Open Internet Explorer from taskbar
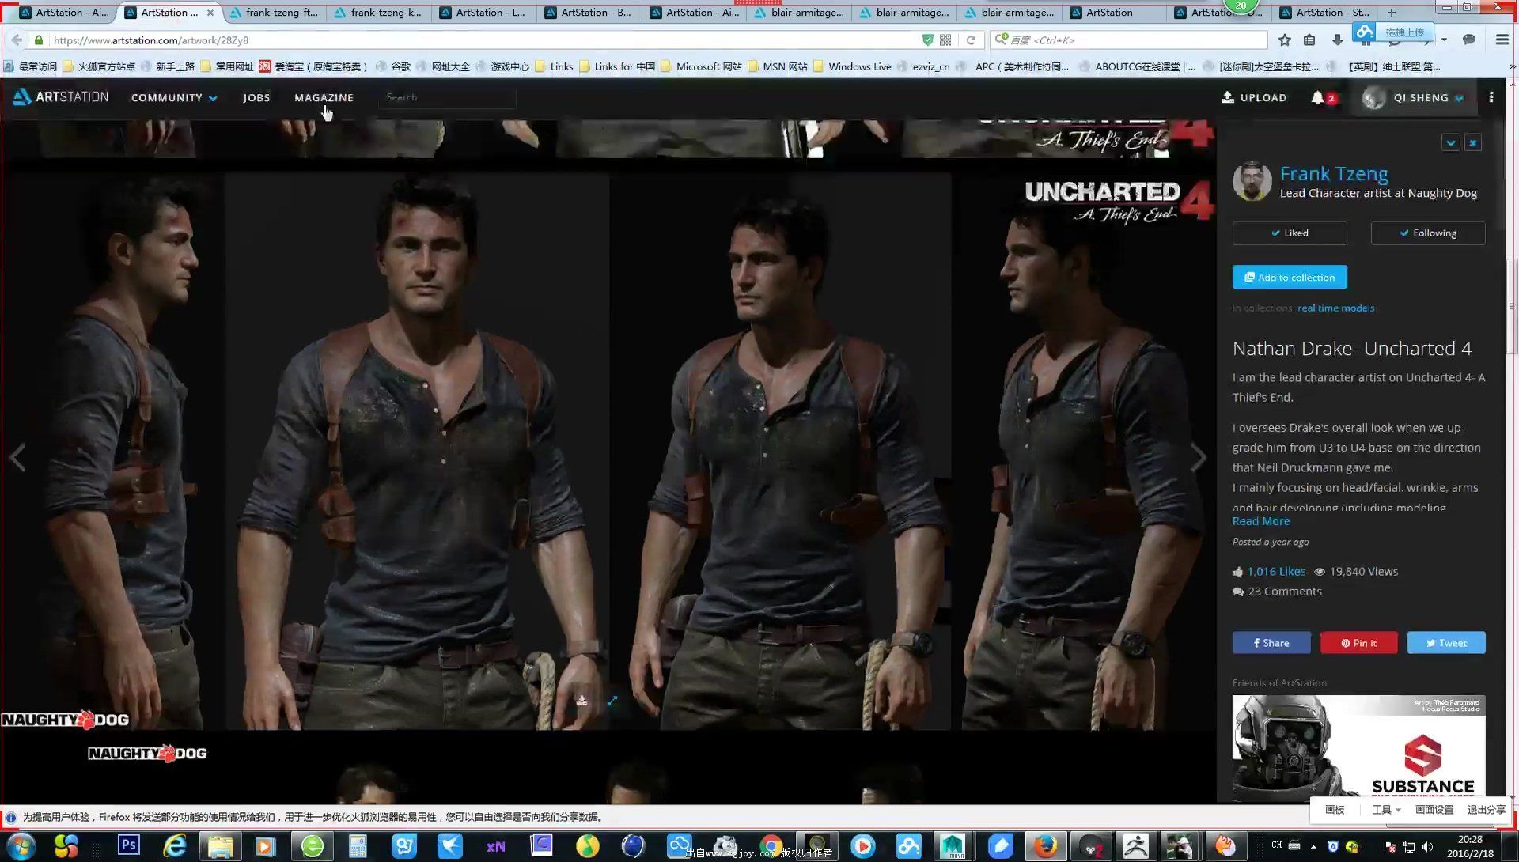 tap(174, 846)
